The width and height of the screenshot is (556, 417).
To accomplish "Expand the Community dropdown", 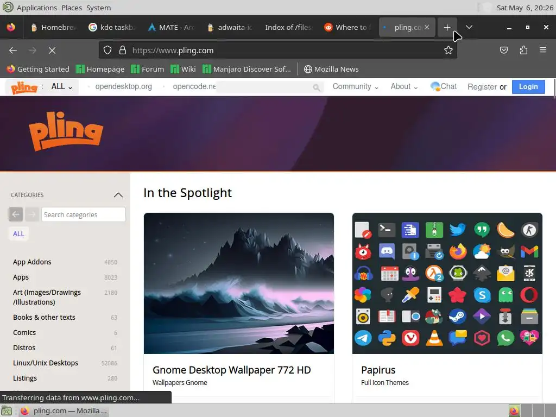I will click(x=355, y=86).
